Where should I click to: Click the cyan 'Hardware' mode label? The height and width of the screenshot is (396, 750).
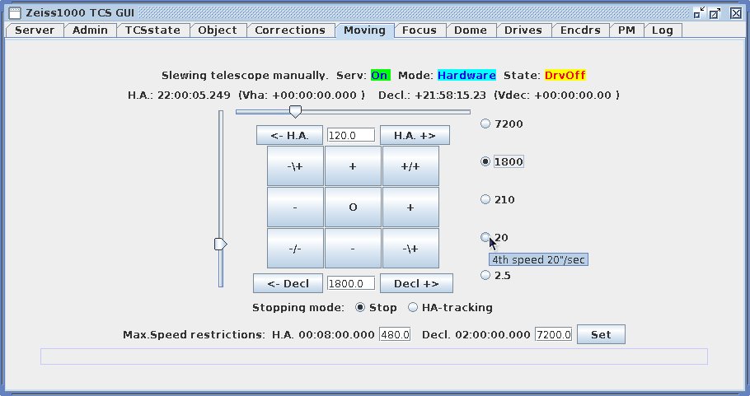click(466, 76)
